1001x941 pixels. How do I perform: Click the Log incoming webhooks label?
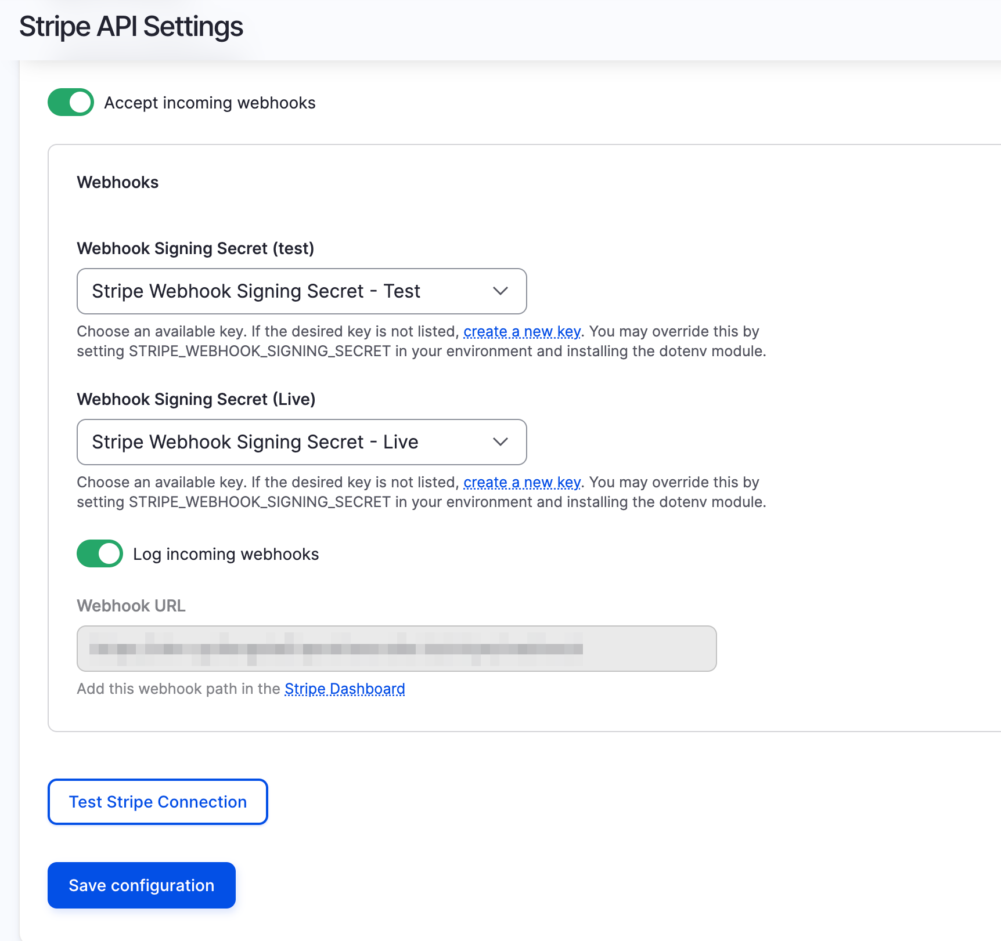point(226,554)
